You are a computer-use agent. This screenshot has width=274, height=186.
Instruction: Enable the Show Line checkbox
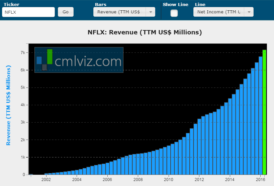tap(174, 13)
